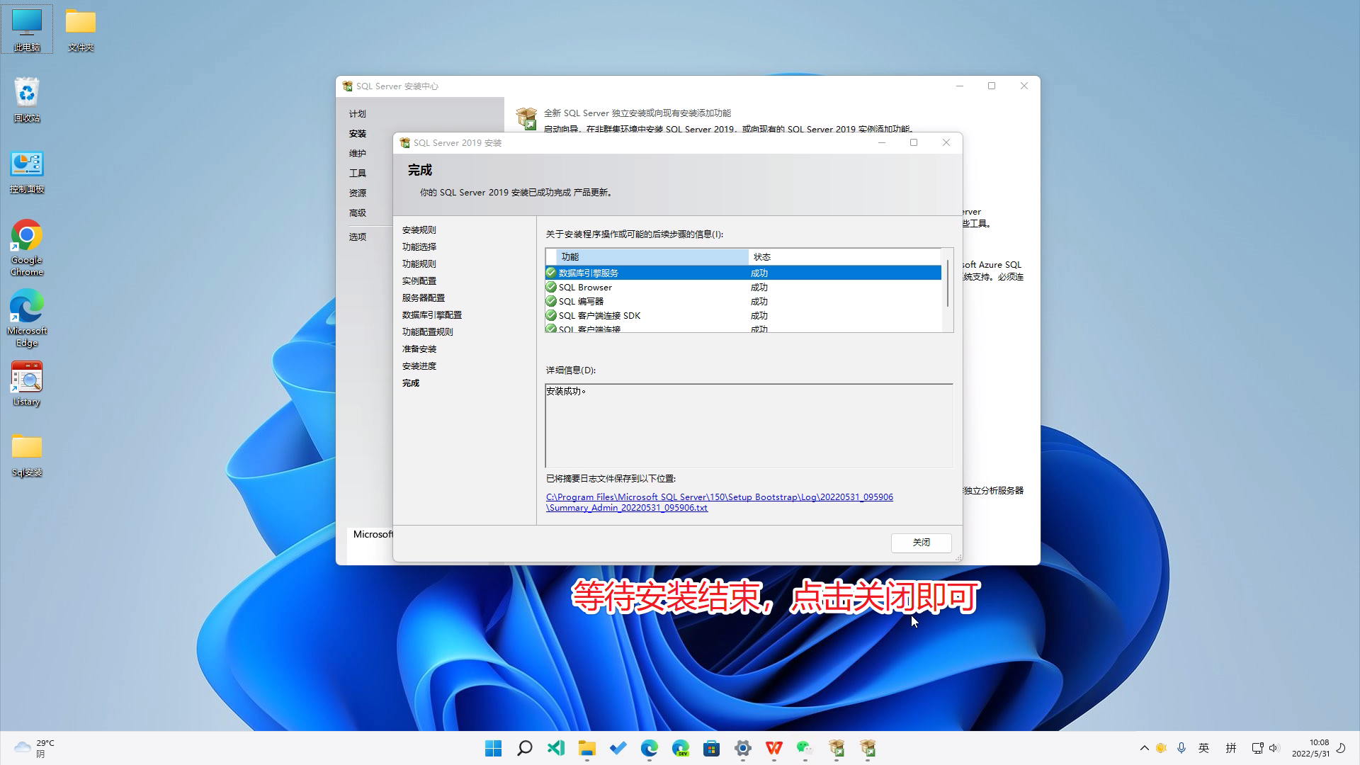Image resolution: width=1360 pixels, height=765 pixels.
Task: Open the 控制面板 desktop icon
Action: point(27,171)
